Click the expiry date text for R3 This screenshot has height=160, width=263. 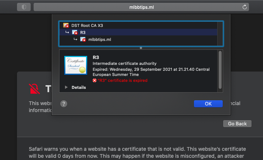pos(151,72)
